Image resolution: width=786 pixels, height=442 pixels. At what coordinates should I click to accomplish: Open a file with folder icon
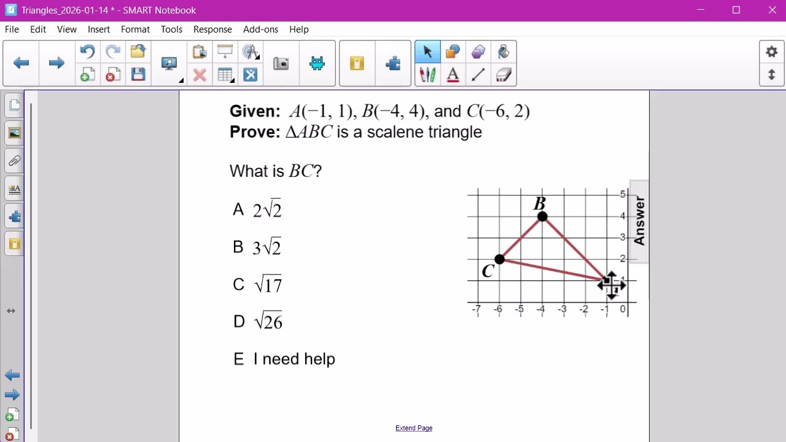[x=138, y=52]
